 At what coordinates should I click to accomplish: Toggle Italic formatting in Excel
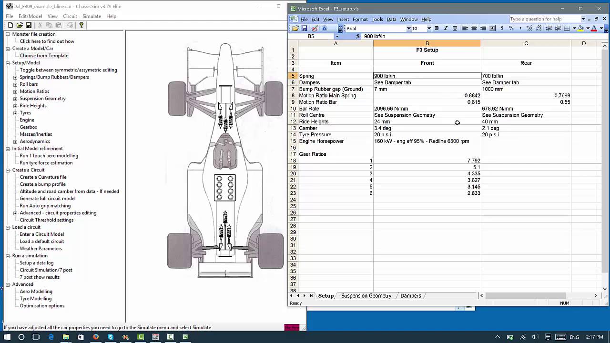(446, 29)
